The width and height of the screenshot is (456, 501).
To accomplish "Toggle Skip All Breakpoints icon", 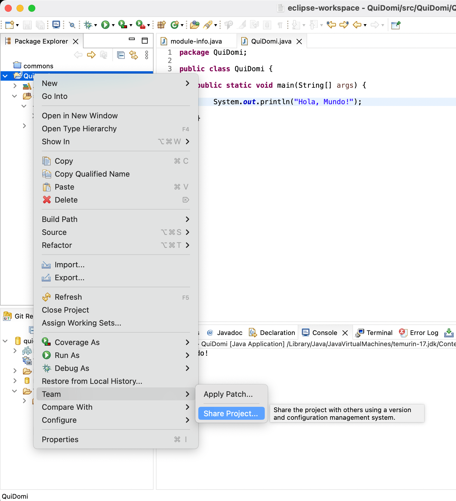I will [x=72, y=25].
